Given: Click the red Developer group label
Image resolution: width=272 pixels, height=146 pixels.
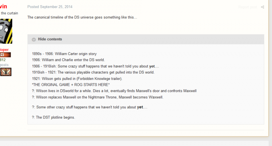Looking at the screenshot, I should [4, 50].
